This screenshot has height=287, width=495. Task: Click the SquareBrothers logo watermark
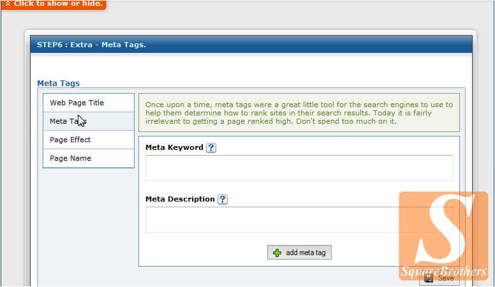[x=442, y=236]
